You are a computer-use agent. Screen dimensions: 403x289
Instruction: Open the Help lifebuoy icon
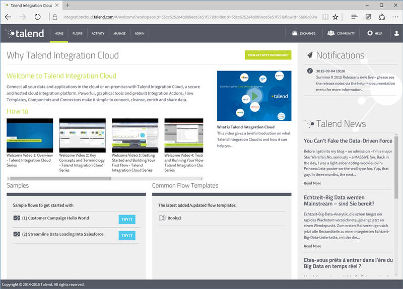pos(370,33)
